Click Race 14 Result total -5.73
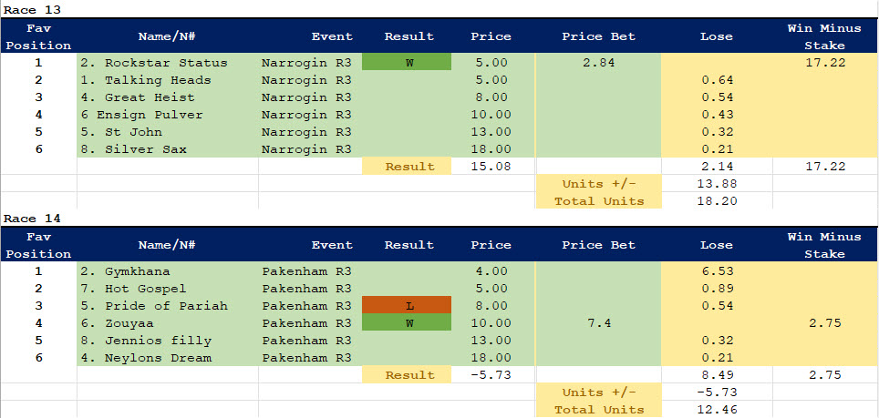Viewport: 879px width, 418px height. pos(491,375)
